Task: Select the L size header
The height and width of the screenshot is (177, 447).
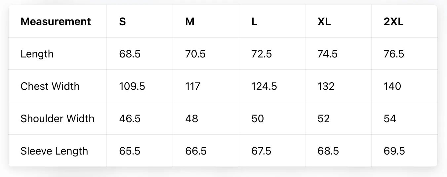Action: [x=254, y=21]
